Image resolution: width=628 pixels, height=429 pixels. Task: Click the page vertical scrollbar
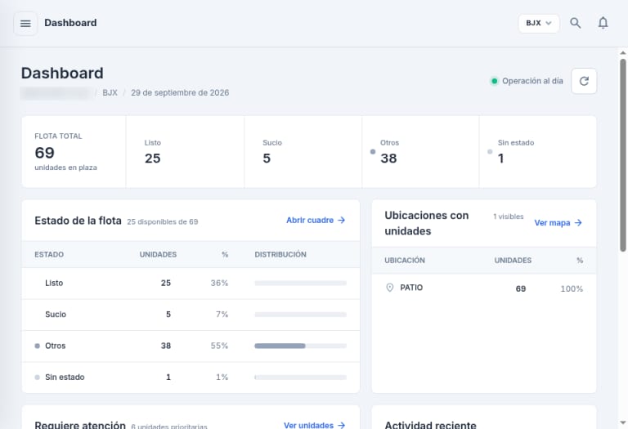click(x=623, y=155)
